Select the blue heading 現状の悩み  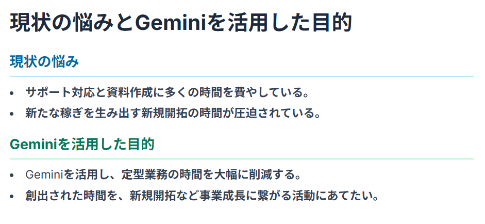[x=44, y=62]
